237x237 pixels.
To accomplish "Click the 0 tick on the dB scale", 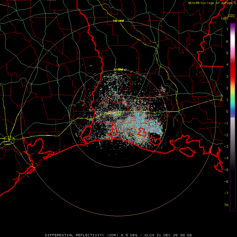I will click(227, 112).
